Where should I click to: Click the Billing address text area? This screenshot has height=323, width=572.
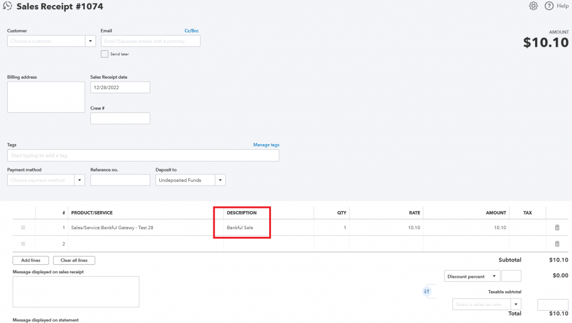pyautogui.click(x=46, y=97)
